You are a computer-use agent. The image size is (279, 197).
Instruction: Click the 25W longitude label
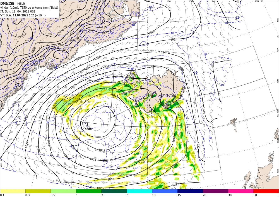[x=126, y=1]
